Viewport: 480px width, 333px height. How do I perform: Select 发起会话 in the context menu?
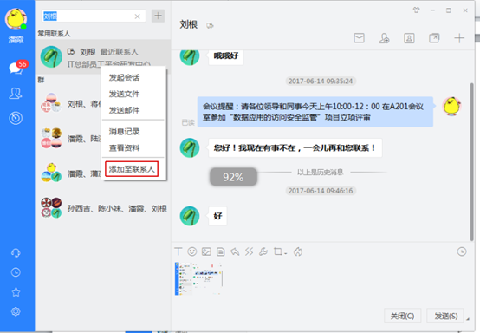[124, 77]
